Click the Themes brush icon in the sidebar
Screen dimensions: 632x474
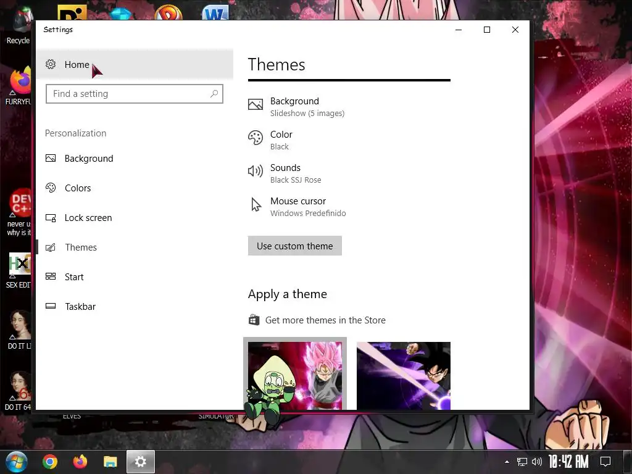[x=51, y=247]
